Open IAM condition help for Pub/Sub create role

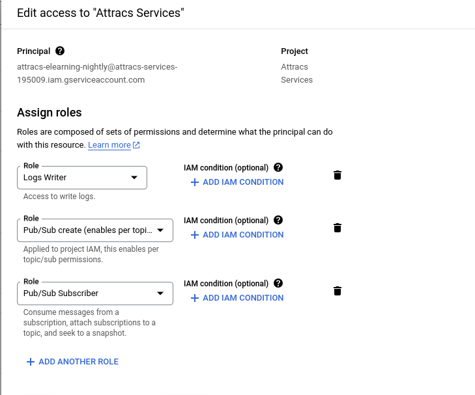[278, 220]
